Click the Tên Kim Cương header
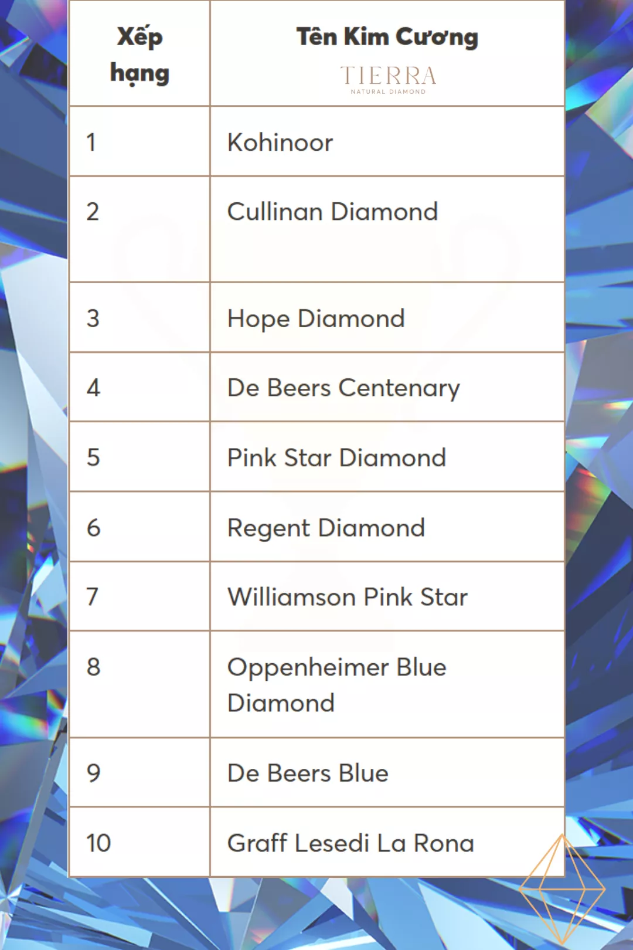The height and width of the screenshot is (950, 633). (x=387, y=36)
